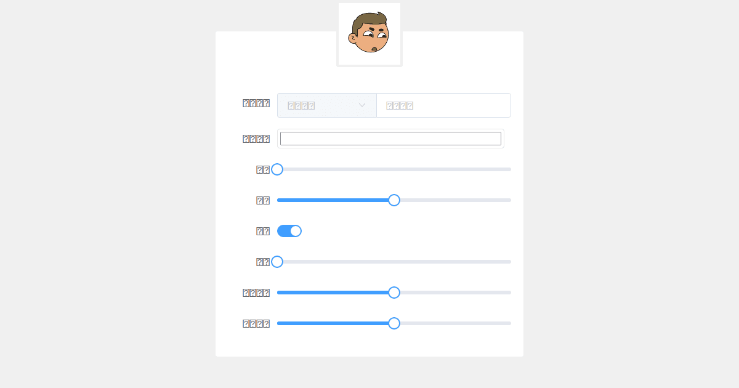The width and height of the screenshot is (739, 388).
Task: Click the handle of the first slider
Action: tap(277, 169)
